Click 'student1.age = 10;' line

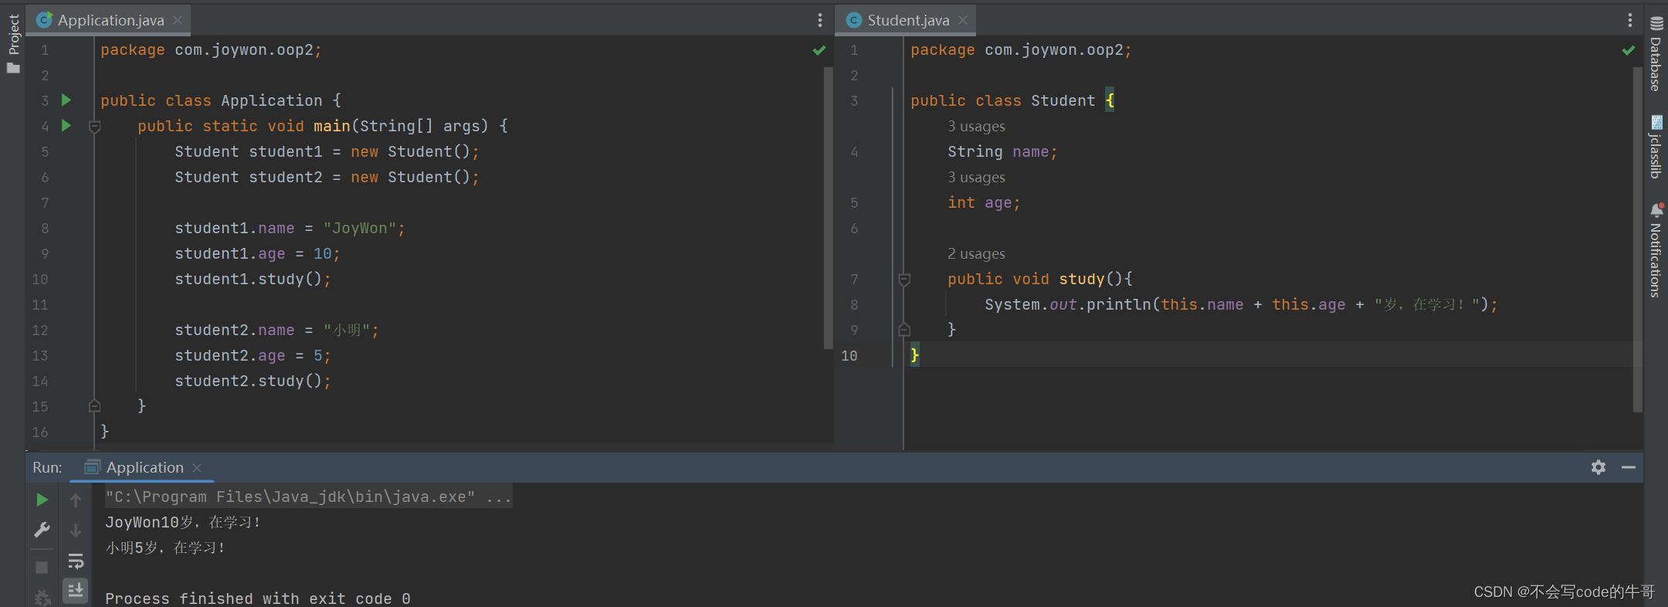257,253
